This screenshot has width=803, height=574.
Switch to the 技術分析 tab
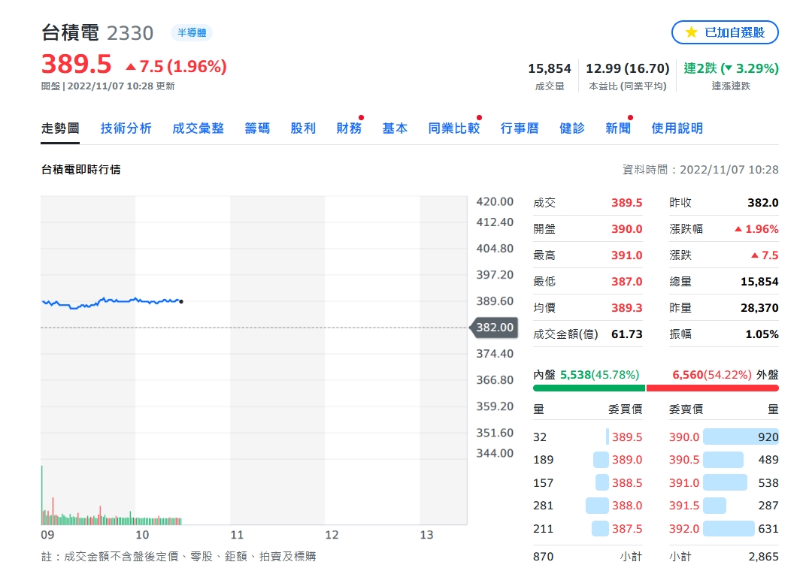[126, 128]
